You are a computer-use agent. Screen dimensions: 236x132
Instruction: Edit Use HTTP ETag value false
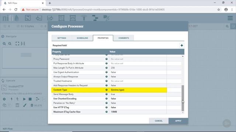[x=138, y=107]
